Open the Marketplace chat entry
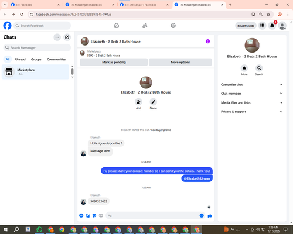This screenshot has width=293, height=234. (x=35, y=72)
